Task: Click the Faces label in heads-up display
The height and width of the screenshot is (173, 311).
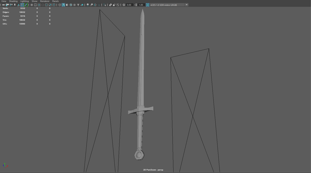Action: coord(6,16)
